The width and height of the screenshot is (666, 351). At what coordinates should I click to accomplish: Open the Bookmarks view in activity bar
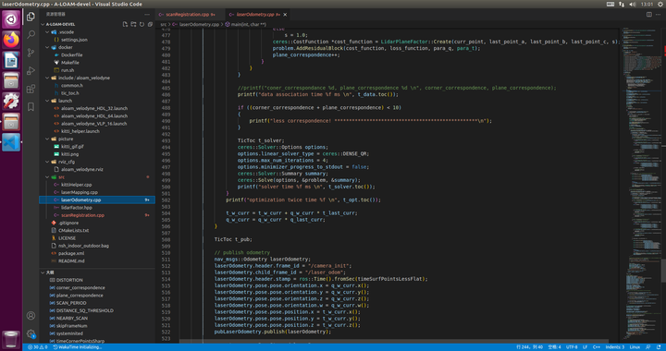[31, 107]
